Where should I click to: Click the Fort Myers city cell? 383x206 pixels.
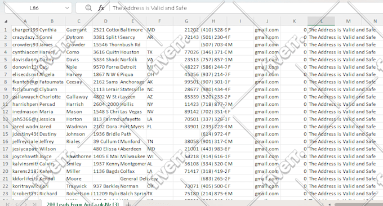pos(132,127)
